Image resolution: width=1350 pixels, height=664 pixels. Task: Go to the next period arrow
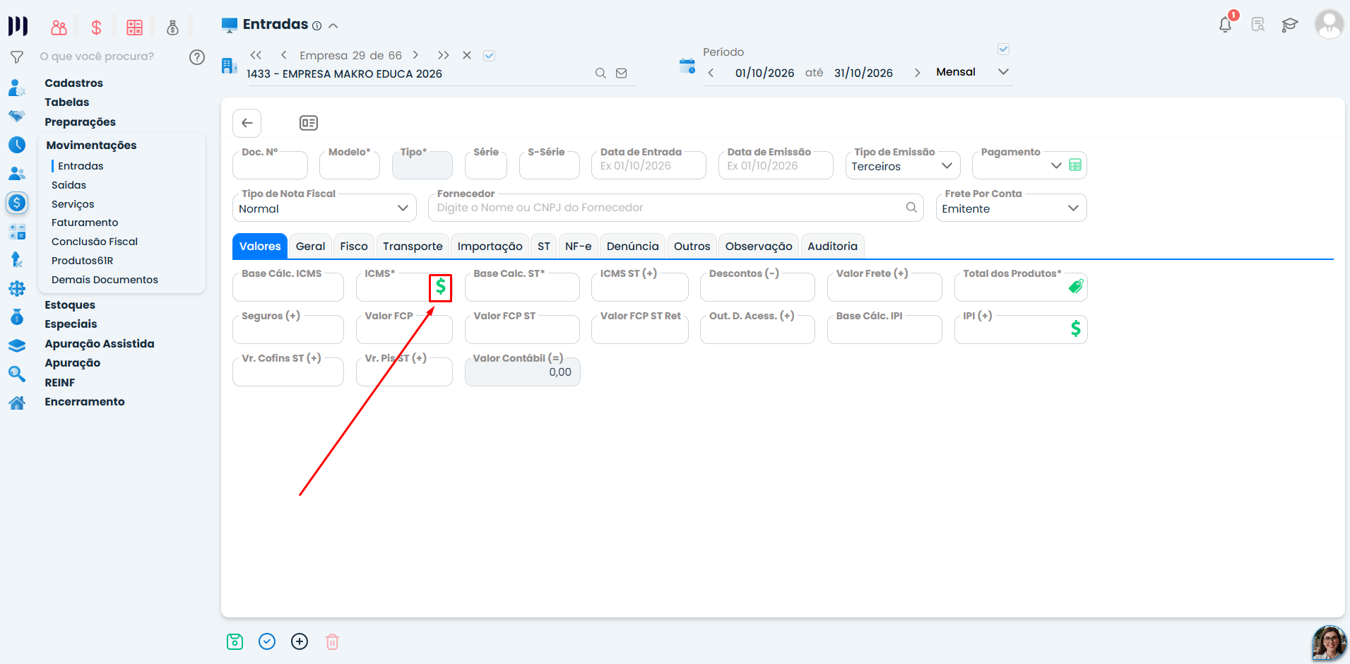[x=917, y=73]
